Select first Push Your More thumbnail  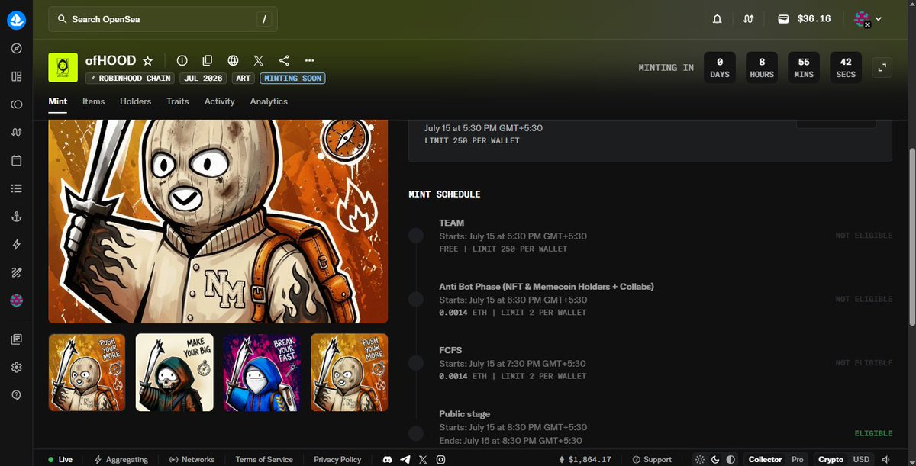(86, 372)
